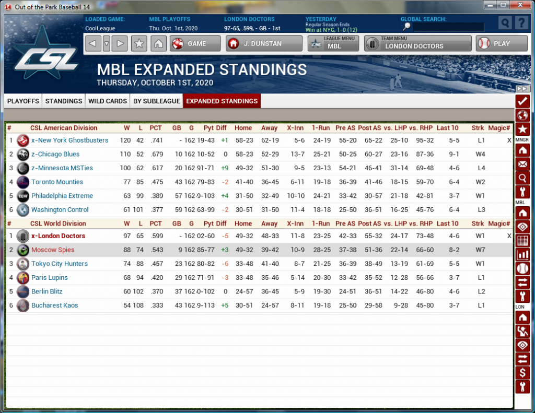
Task: Click the question mark help icon
Action: [520, 23]
